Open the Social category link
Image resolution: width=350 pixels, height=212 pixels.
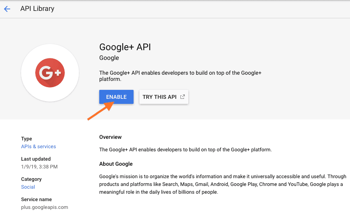(28, 187)
